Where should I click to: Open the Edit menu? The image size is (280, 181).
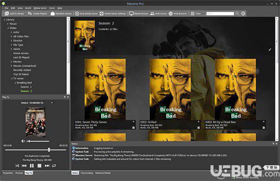pyautogui.click(x=13, y=8)
